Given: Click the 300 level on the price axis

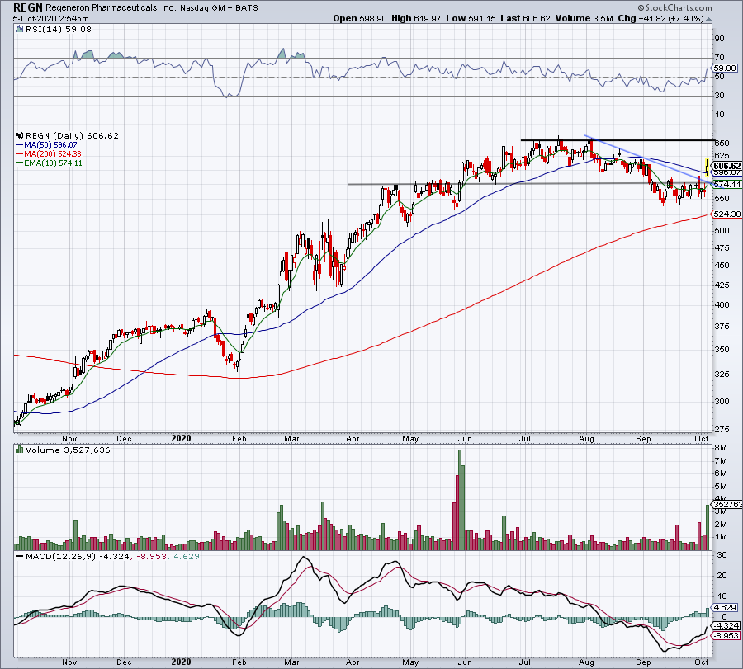Looking at the screenshot, I should click(722, 401).
